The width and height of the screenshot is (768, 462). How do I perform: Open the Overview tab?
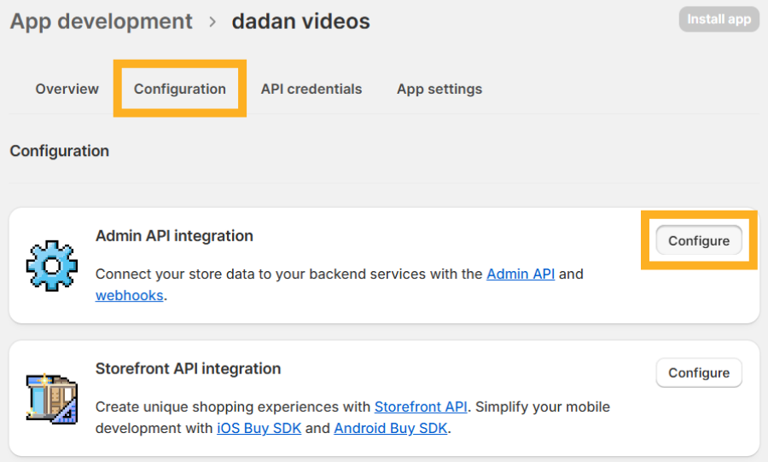tap(67, 89)
